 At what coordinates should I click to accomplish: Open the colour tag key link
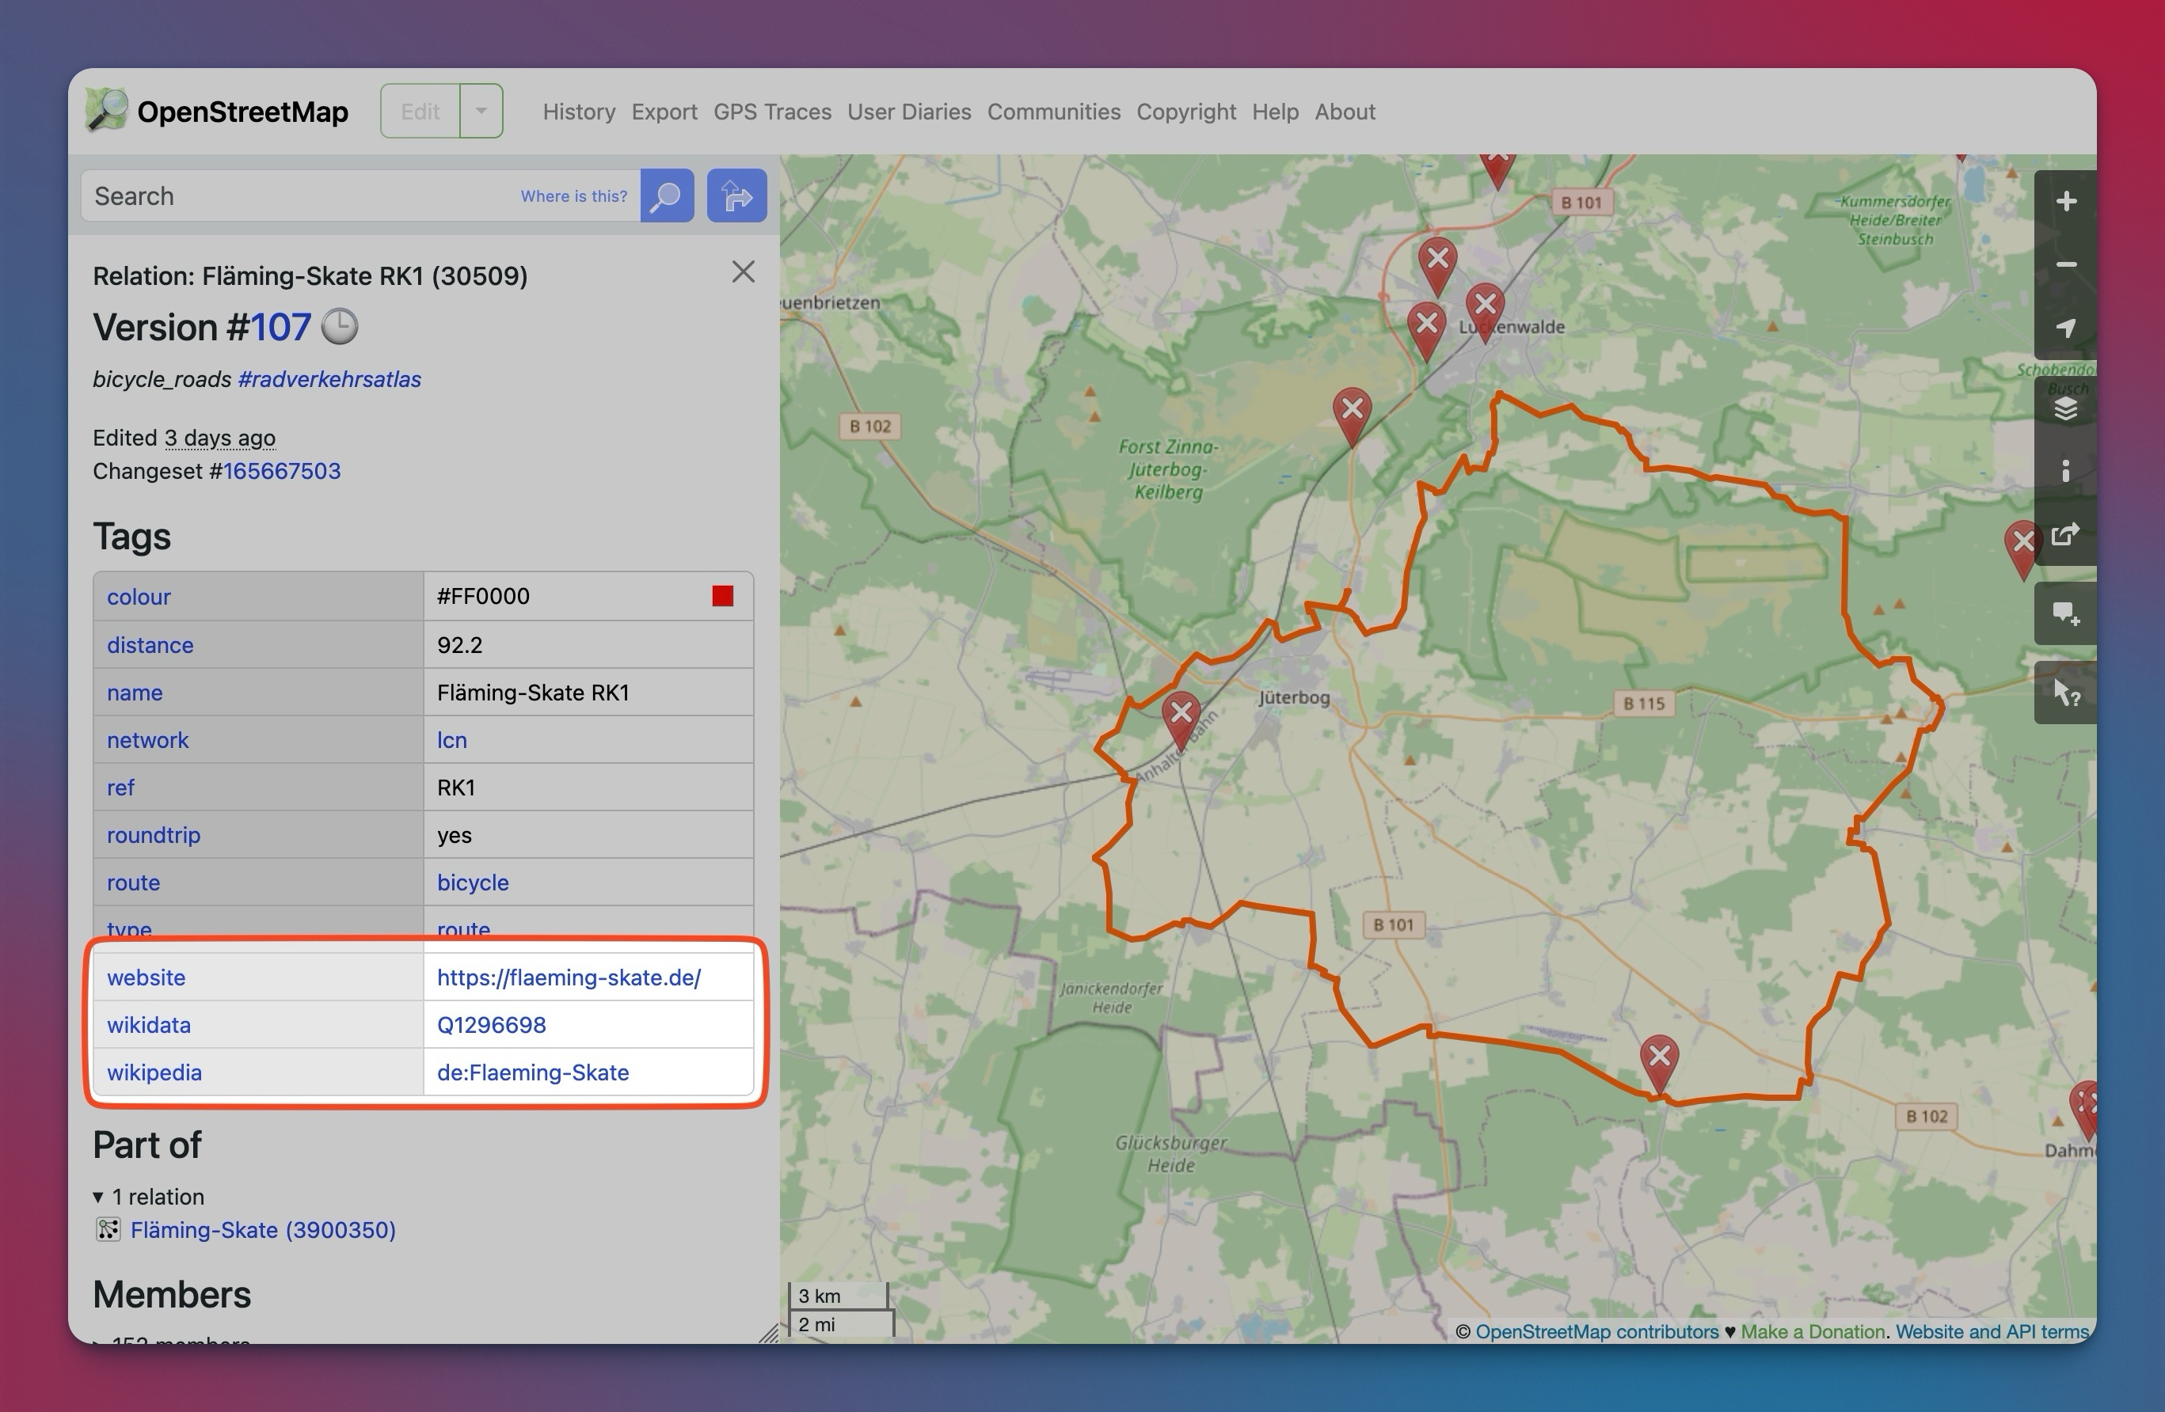[x=139, y=597]
